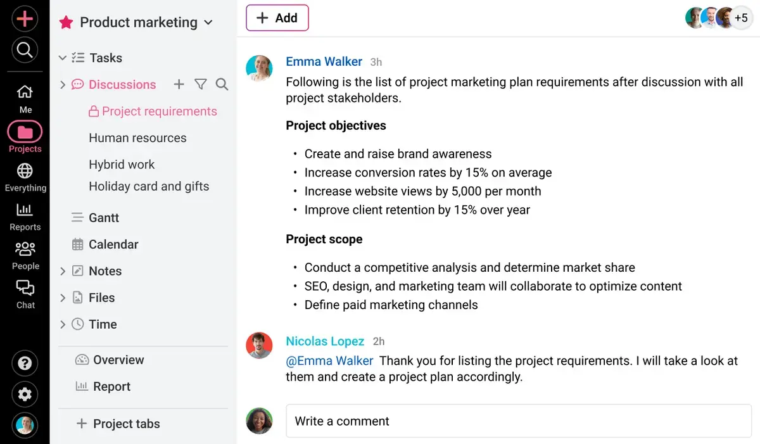Open the Everything globe icon
Viewport: 760px width, 444px height.
click(25, 172)
